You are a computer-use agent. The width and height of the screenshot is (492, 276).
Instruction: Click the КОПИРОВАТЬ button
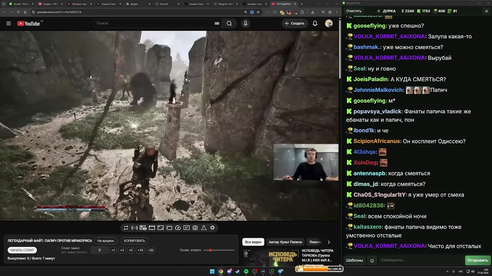pos(135,241)
